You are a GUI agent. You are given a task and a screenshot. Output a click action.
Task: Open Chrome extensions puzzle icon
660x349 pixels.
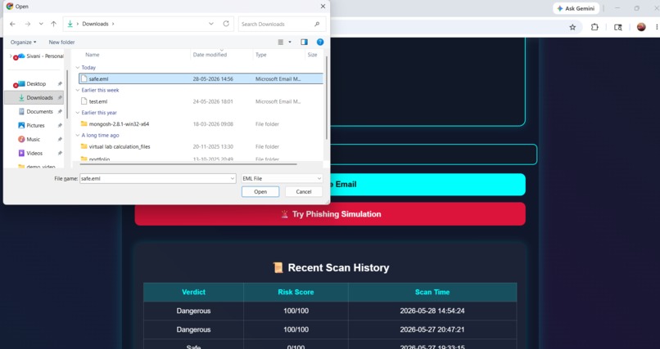(594, 27)
